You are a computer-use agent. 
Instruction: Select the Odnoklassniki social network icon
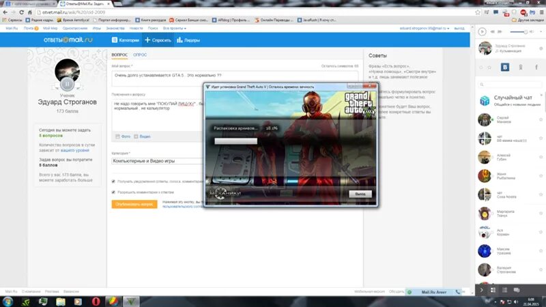521,67
